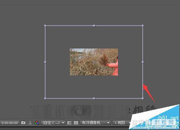Click the top-left corner transform handle

click(x=45, y=25)
